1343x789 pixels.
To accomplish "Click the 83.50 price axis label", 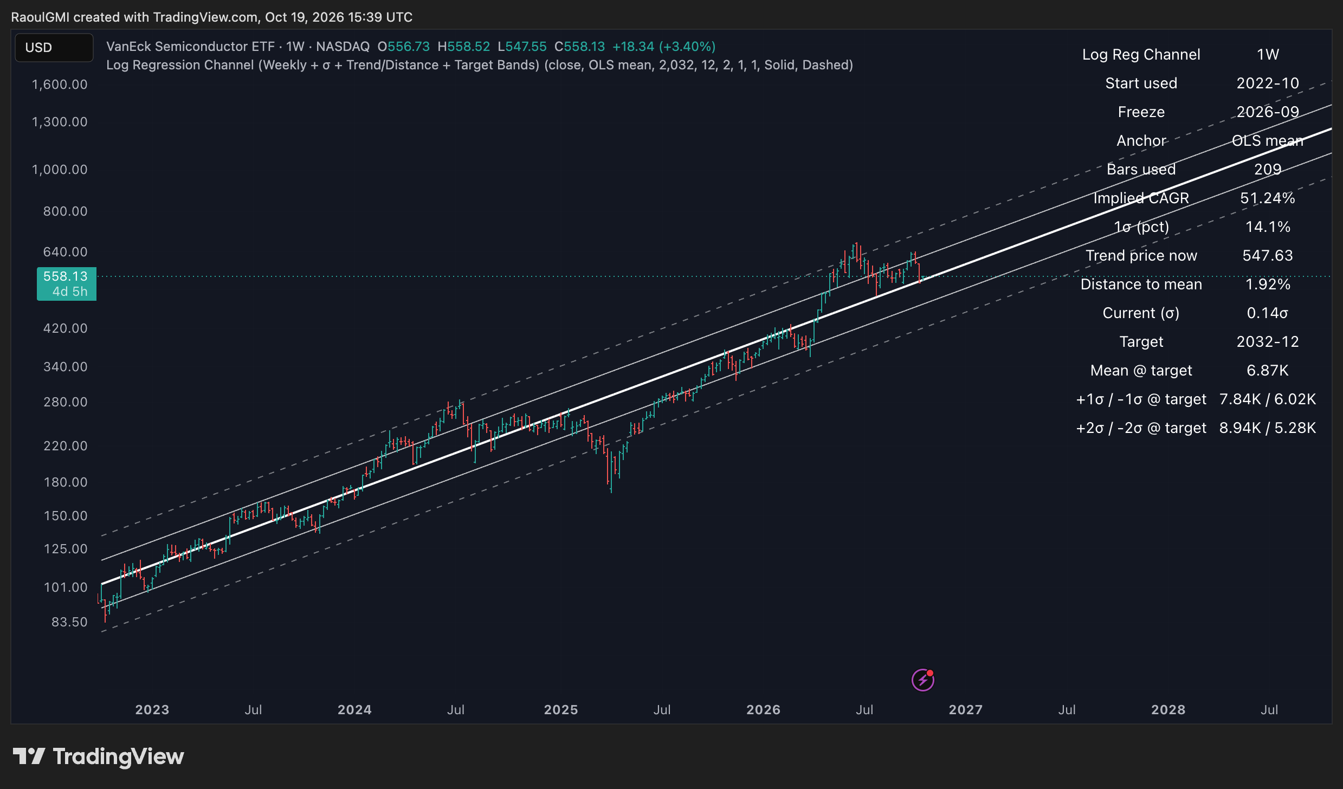I will [69, 622].
